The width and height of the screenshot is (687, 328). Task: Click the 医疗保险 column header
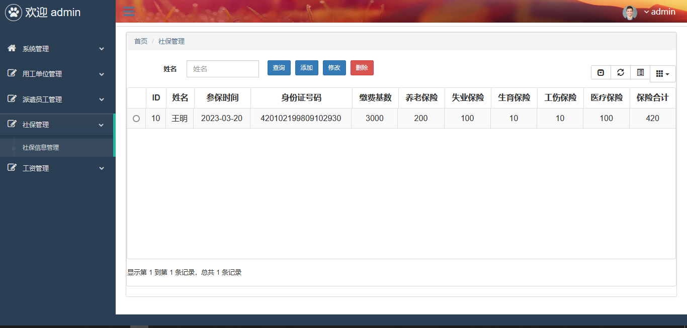[607, 98]
